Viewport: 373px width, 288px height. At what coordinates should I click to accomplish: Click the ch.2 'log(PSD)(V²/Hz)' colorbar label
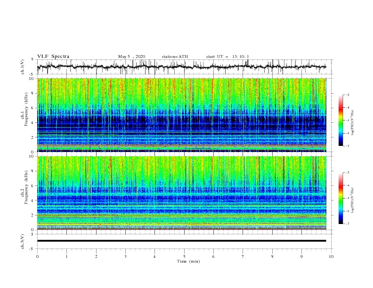pos(353,200)
